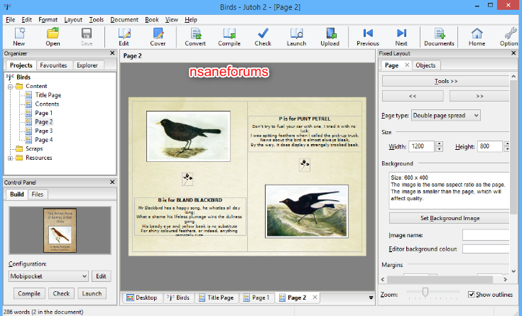Screen dimensions: 522x316
Task: Click the Height input field
Action: click(490, 146)
